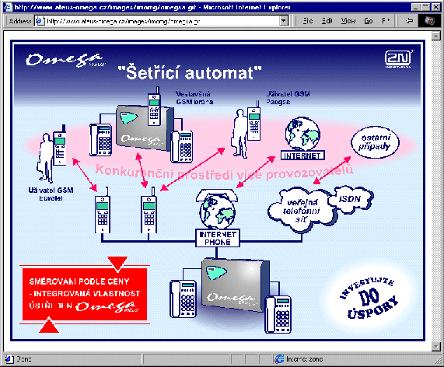Open the partially visible Favorites menu
The image size is (444, 367).
386,21
